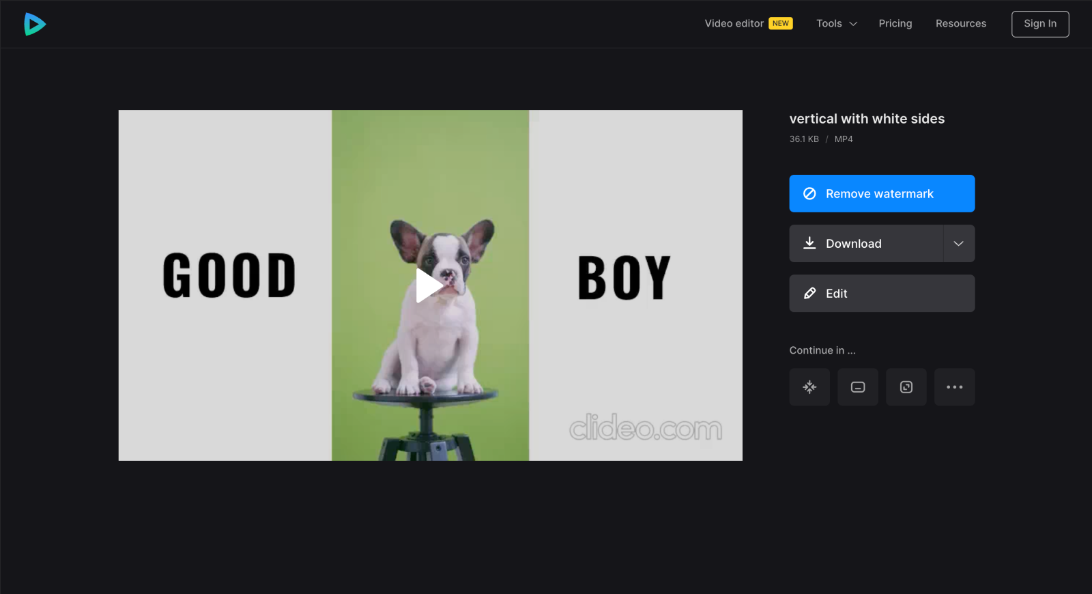This screenshot has width=1092, height=594.
Task: Click the Sign In button
Action: coord(1040,24)
